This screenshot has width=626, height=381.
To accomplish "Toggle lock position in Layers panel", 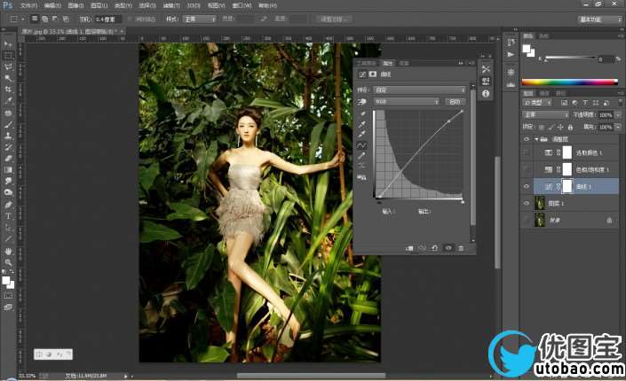I will pos(560,127).
